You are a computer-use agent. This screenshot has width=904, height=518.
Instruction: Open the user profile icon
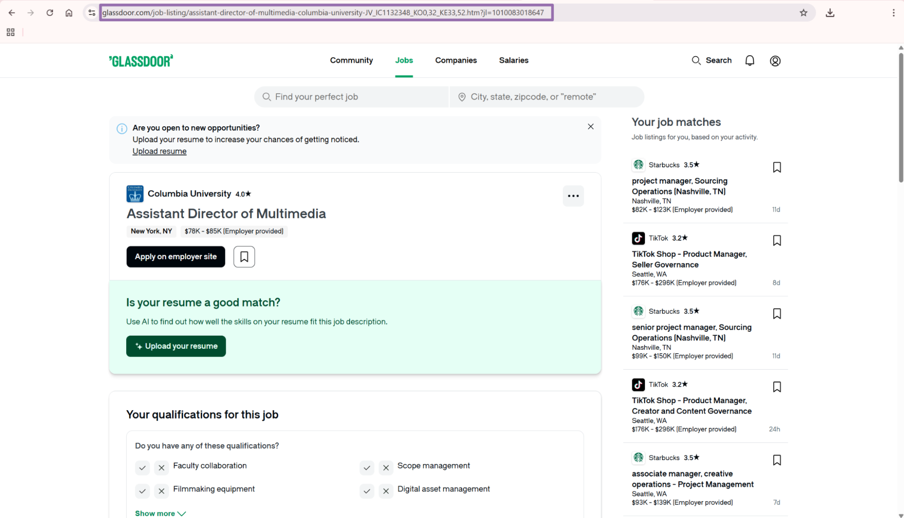point(775,61)
